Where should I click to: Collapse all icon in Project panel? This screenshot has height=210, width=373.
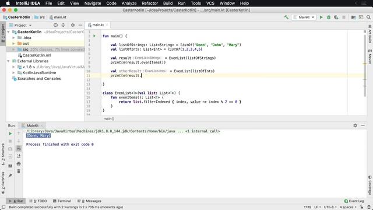pyautogui.click(x=64, y=25)
